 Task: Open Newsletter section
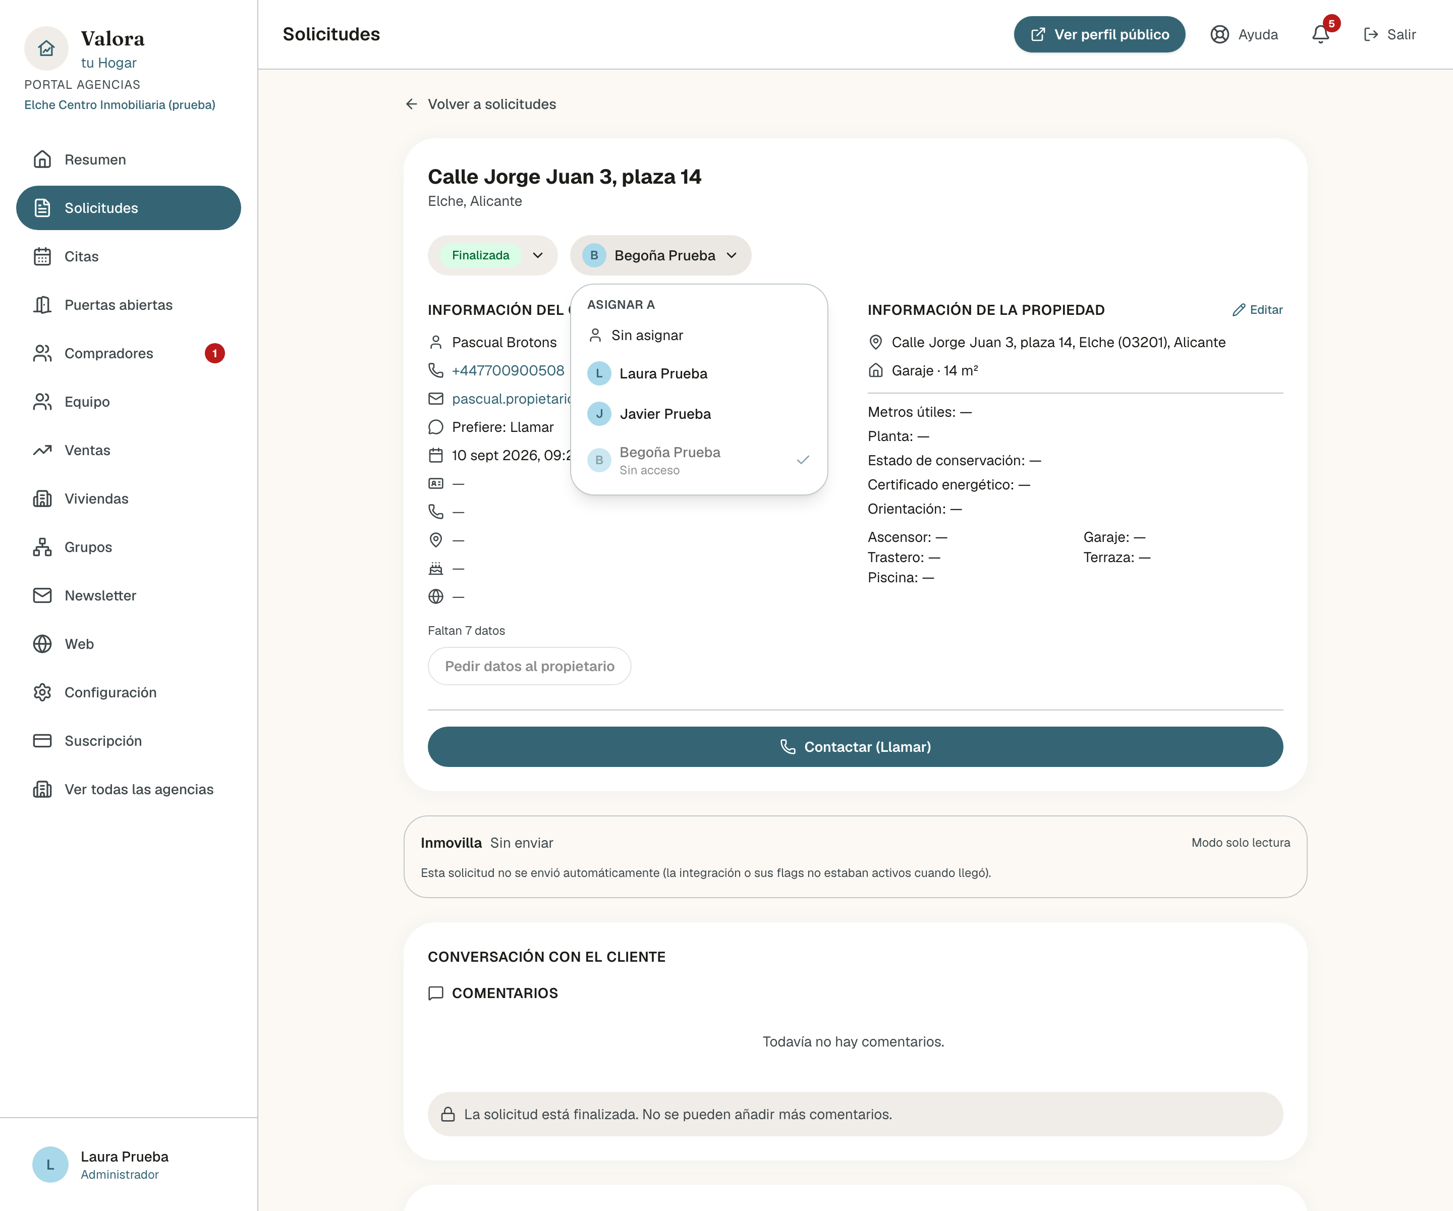(129, 596)
